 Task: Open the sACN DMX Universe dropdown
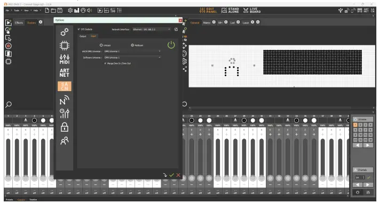click(132, 51)
